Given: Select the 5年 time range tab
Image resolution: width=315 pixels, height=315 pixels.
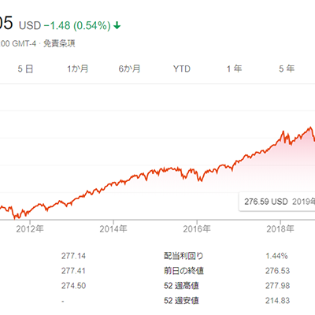Looking at the screenshot, I should click(x=287, y=69).
